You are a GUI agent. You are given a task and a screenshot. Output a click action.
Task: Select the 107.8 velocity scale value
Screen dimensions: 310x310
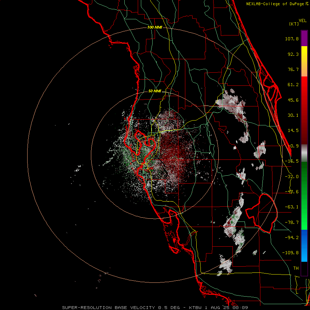[292, 39]
